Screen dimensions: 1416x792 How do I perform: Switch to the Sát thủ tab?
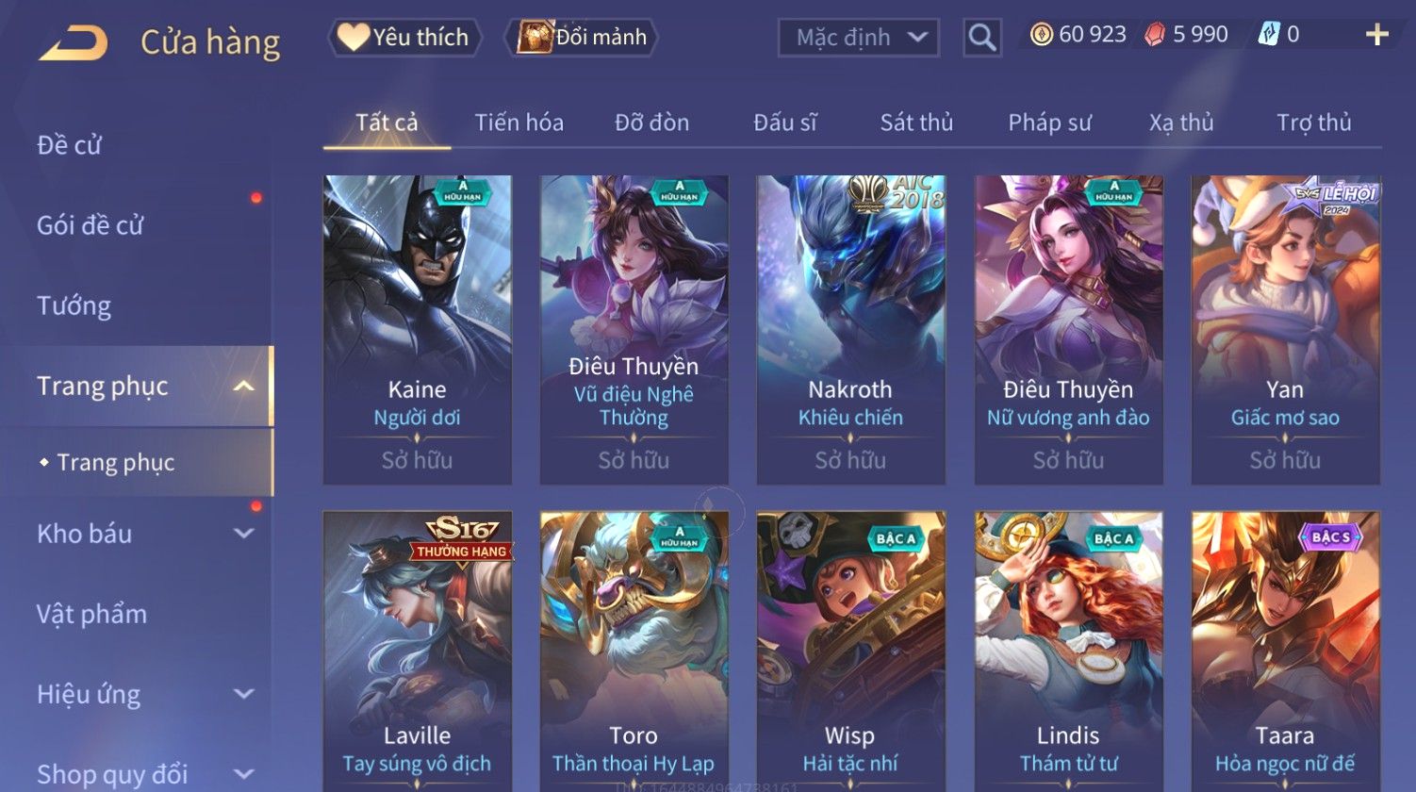916,123
